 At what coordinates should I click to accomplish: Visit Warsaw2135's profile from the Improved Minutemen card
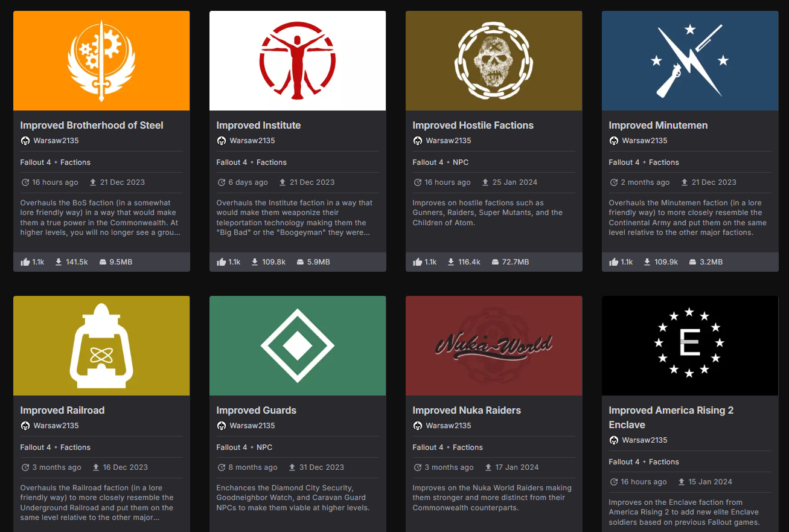pos(645,141)
